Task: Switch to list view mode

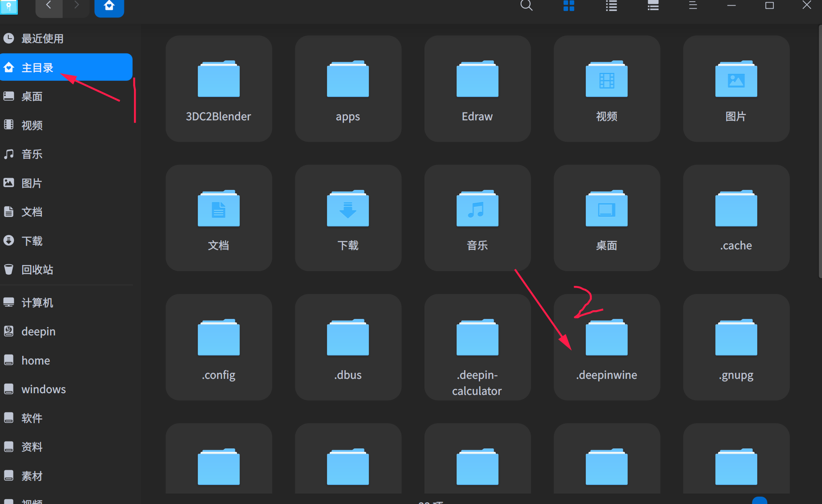Action: pyautogui.click(x=611, y=6)
